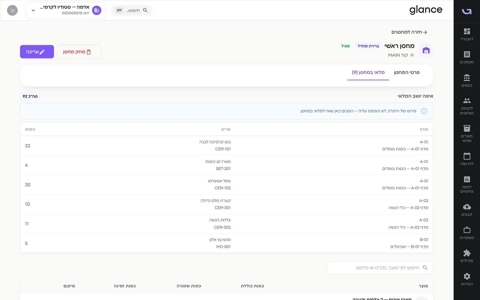Click shelf B-01 אגרטלים cell
This screenshot has width=480, height=300.
click(409, 243)
